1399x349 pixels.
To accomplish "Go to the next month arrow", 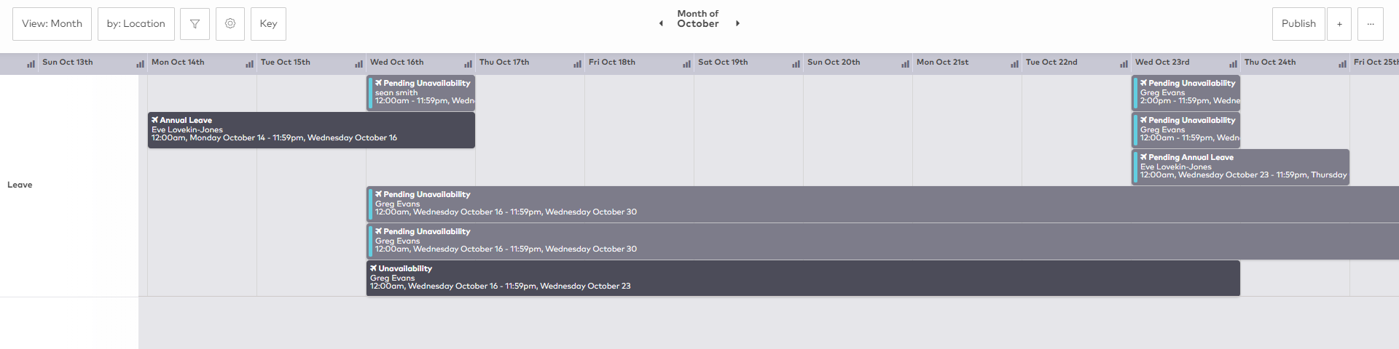I will [x=737, y=23].
